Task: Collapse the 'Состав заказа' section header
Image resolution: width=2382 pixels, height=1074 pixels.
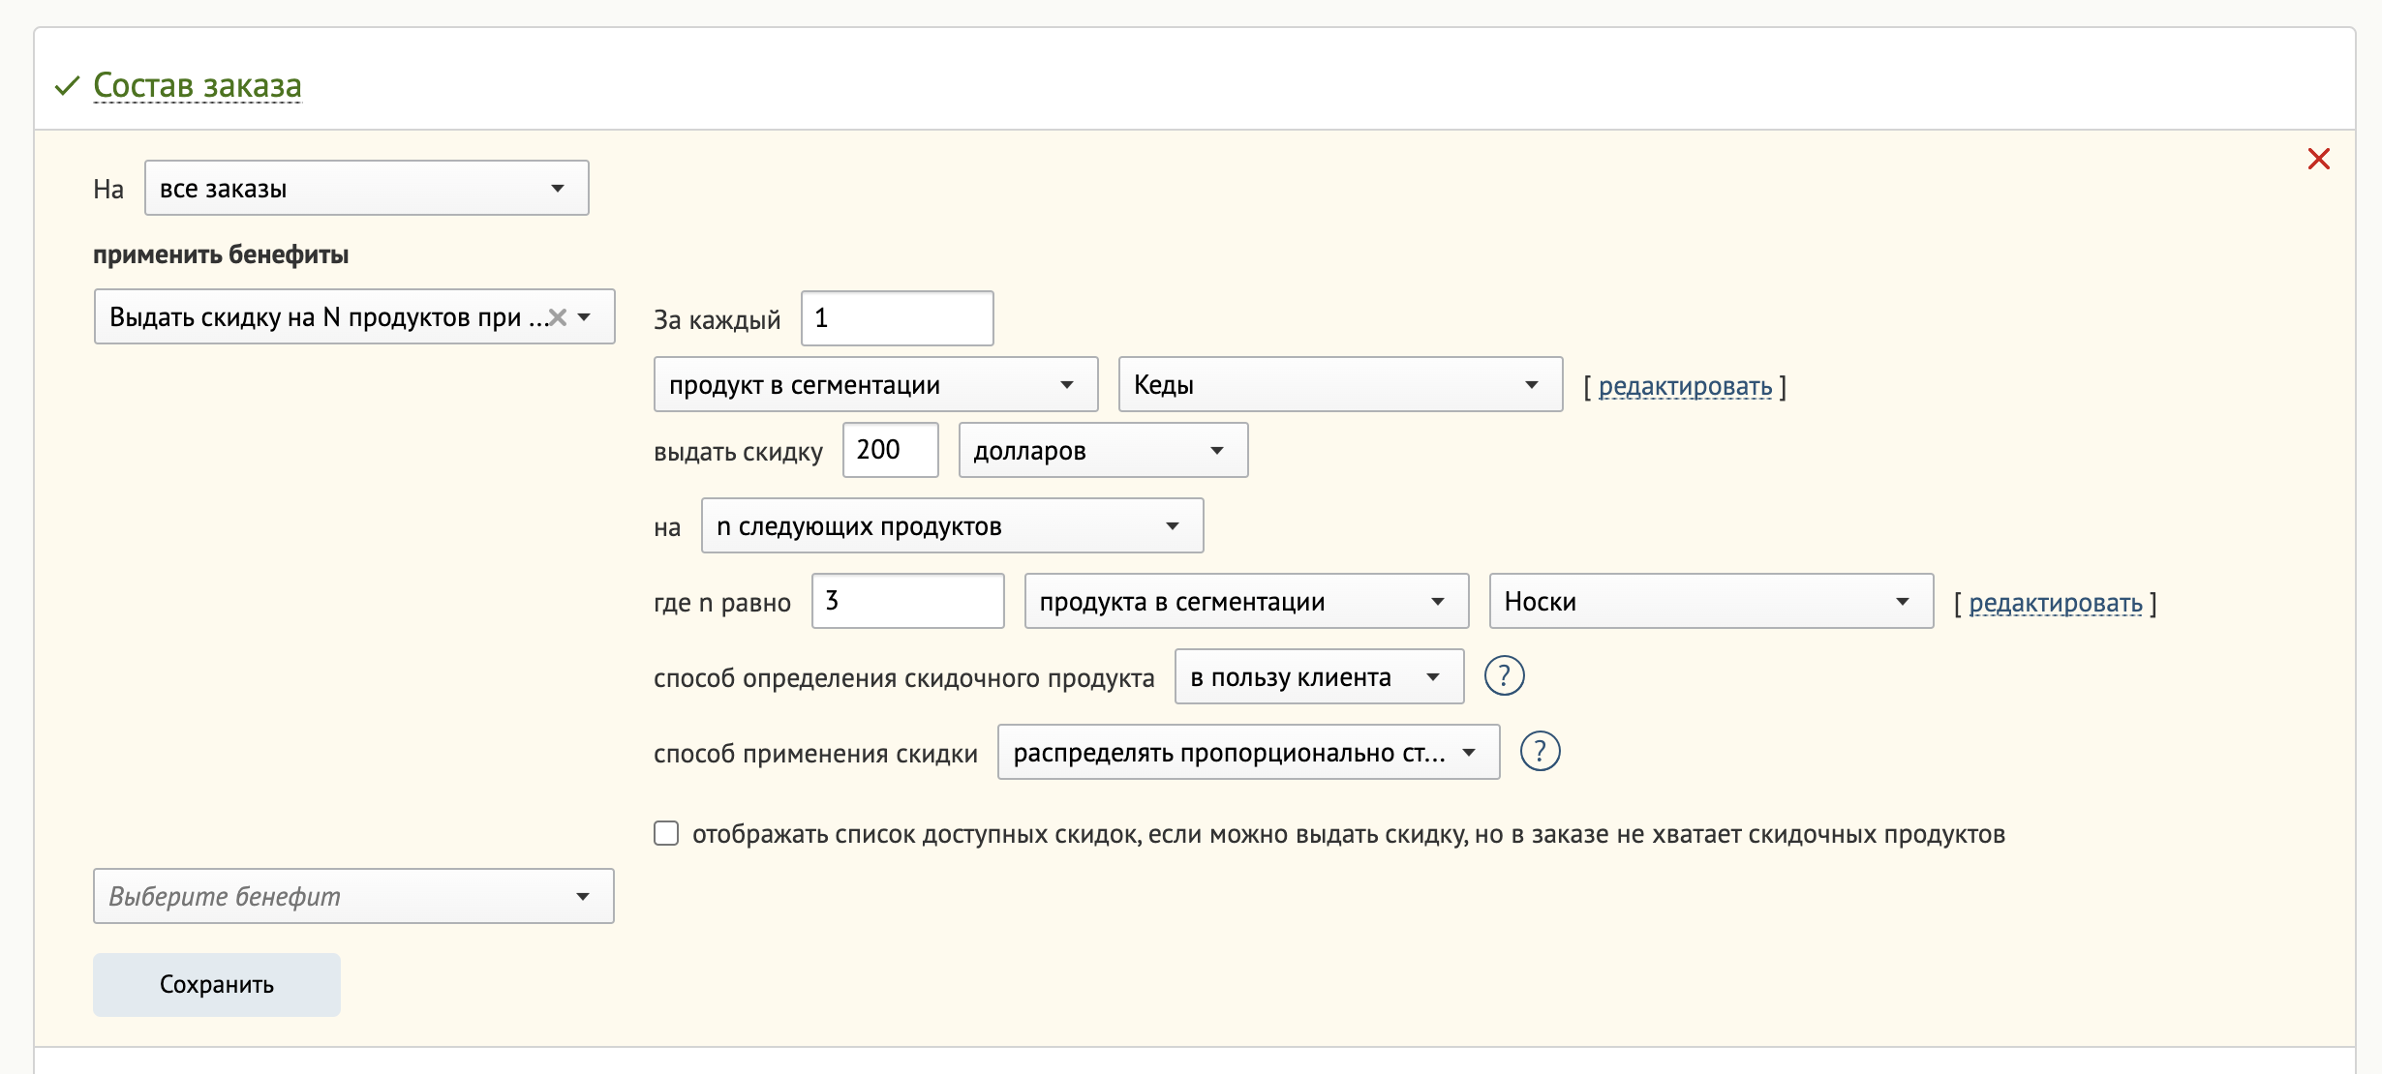Action: tap(198, 85)
